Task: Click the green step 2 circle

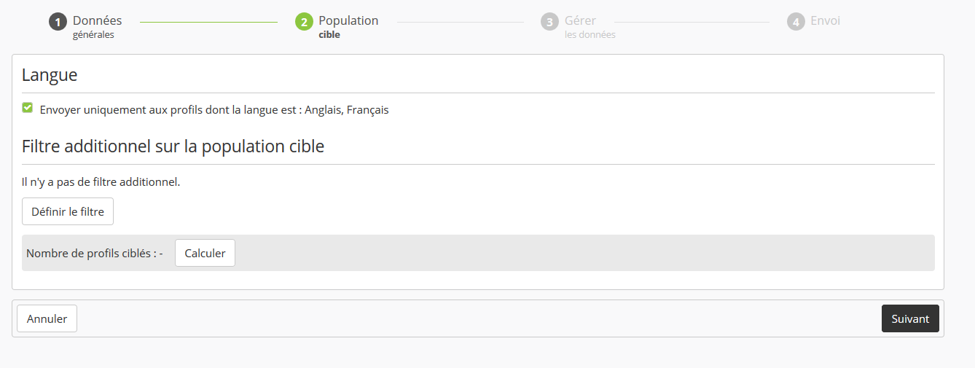Action: point(304,22)
